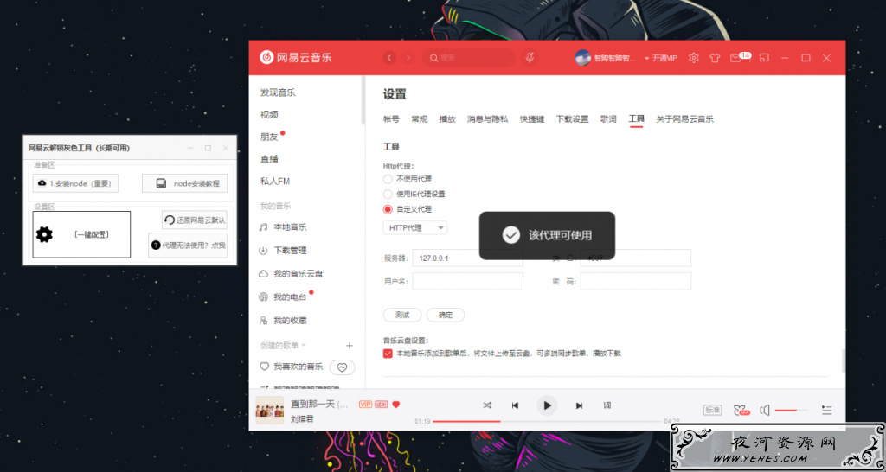Click 1.安装node button in the unlock tool
Viewport: 886px width, 472px height.
click(76, 183)
